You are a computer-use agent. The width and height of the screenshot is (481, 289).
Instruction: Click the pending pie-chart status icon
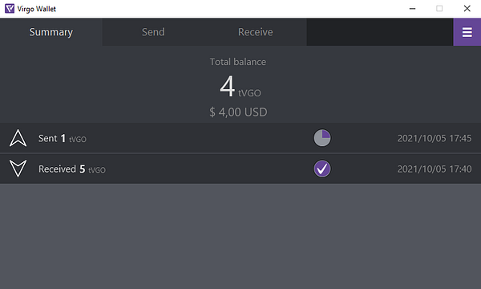(322, 137)
